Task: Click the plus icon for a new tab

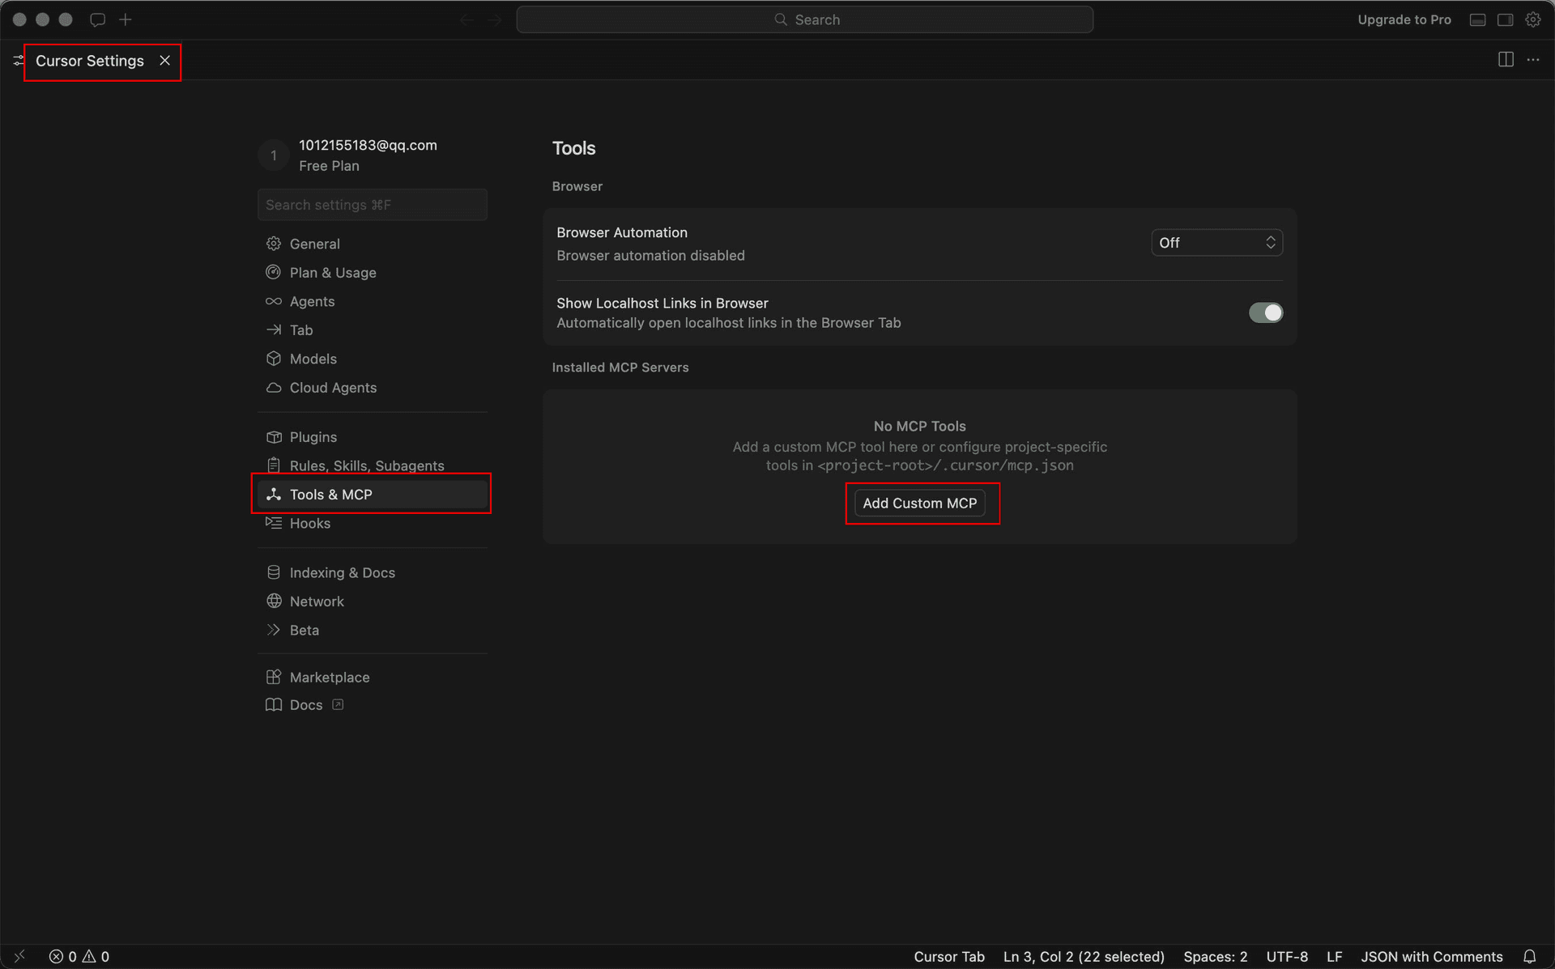Action: [126, 19]
